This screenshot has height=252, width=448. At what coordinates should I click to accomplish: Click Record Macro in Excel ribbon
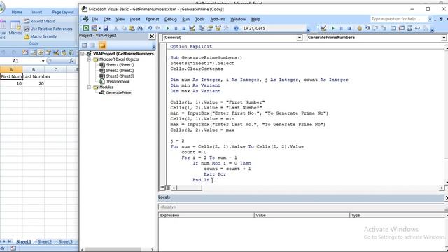40,21
